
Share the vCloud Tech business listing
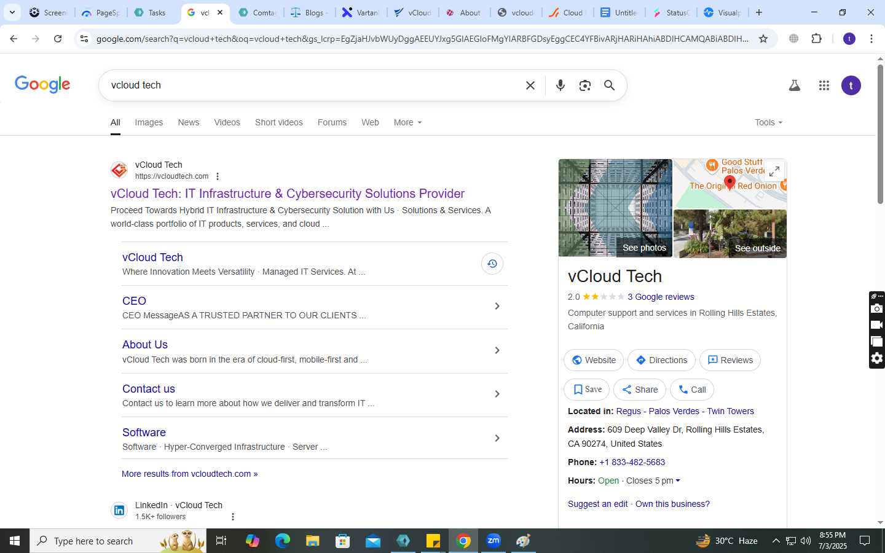[x=640, y=390]
